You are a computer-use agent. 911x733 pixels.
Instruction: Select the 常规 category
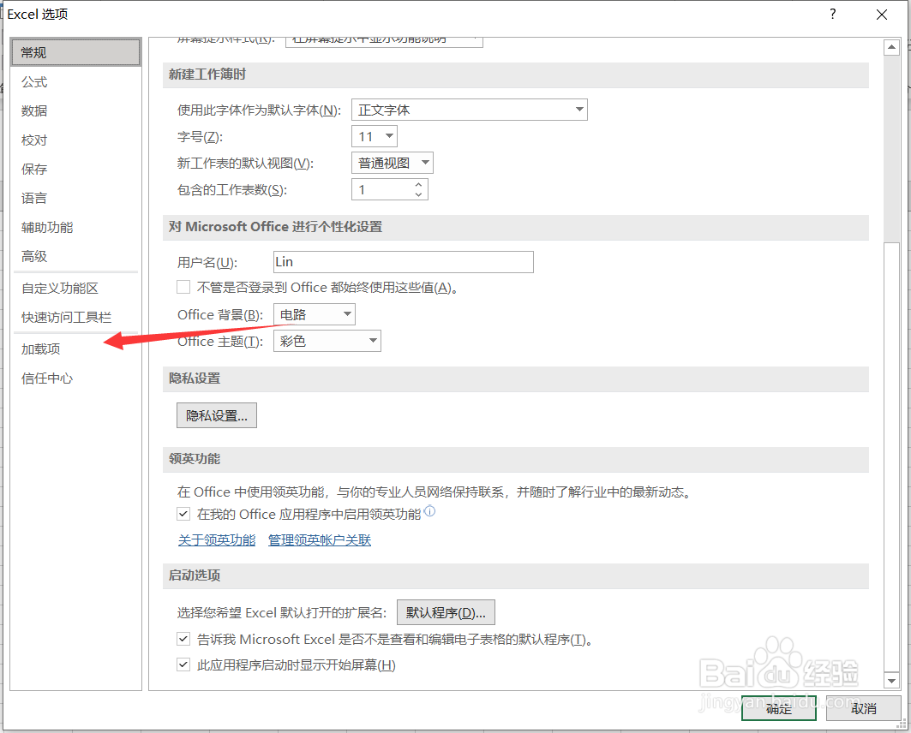click(75, 53)
